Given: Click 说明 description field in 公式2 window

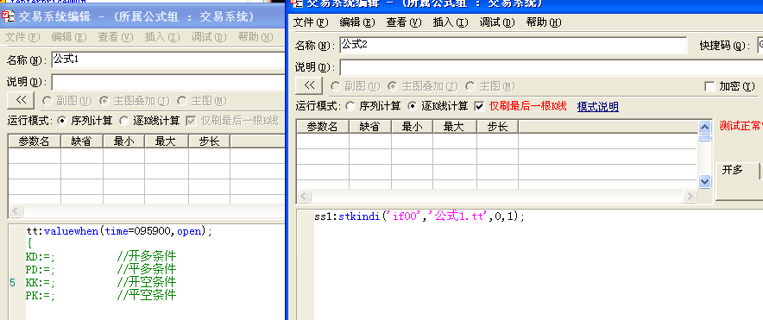Looking at the screenshot, I should [x=551, y=67].
